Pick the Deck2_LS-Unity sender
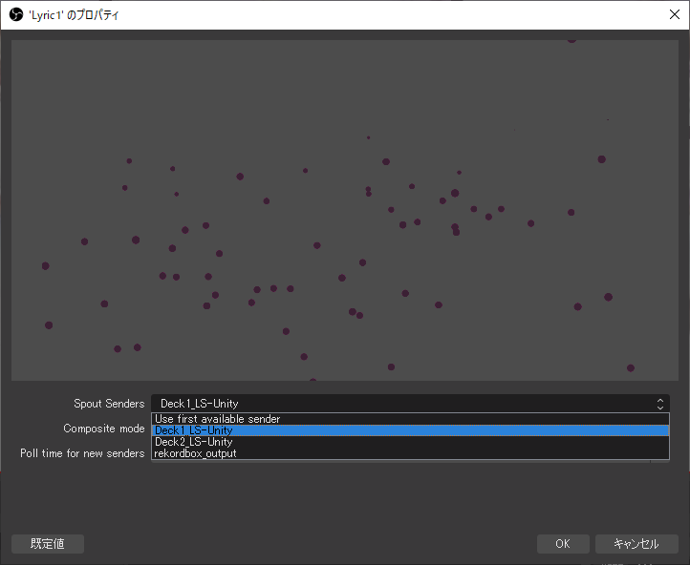The width and height of the screenshot is (690, 565). point(410,442)
